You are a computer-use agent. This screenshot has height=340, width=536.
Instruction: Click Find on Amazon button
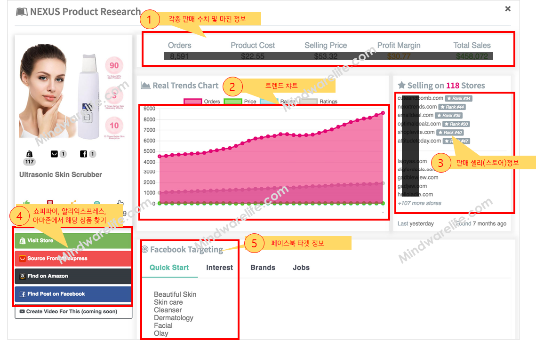click(73, 276)
